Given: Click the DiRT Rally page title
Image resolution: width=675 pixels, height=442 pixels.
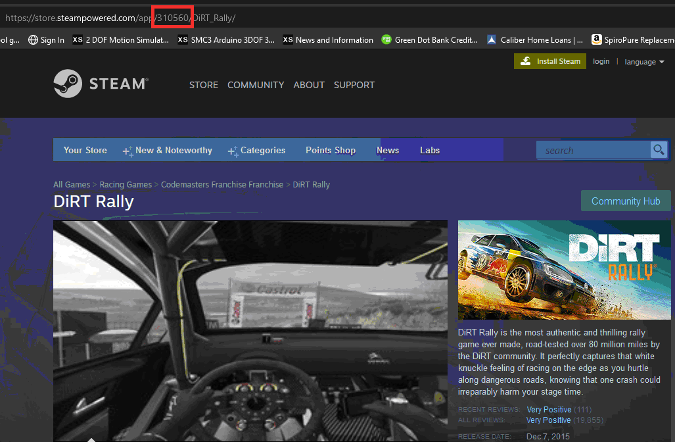Looking at the screenshot, I should [x=93, y=201].
